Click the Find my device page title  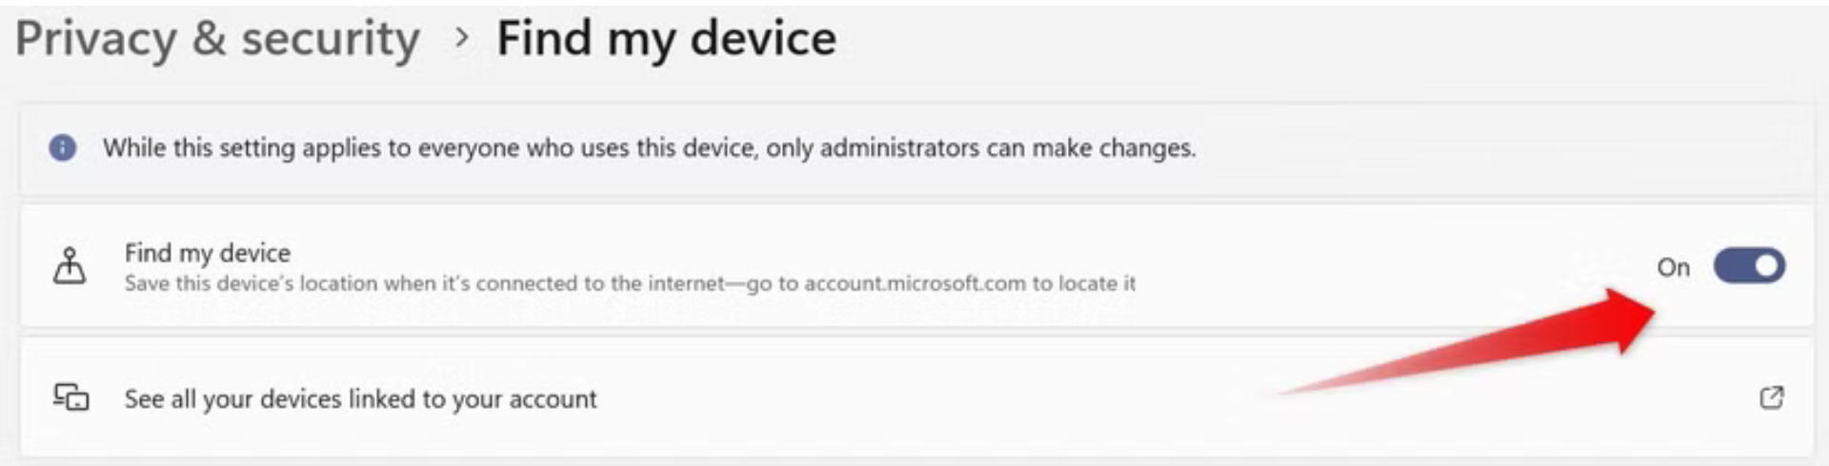click(667, 39)
